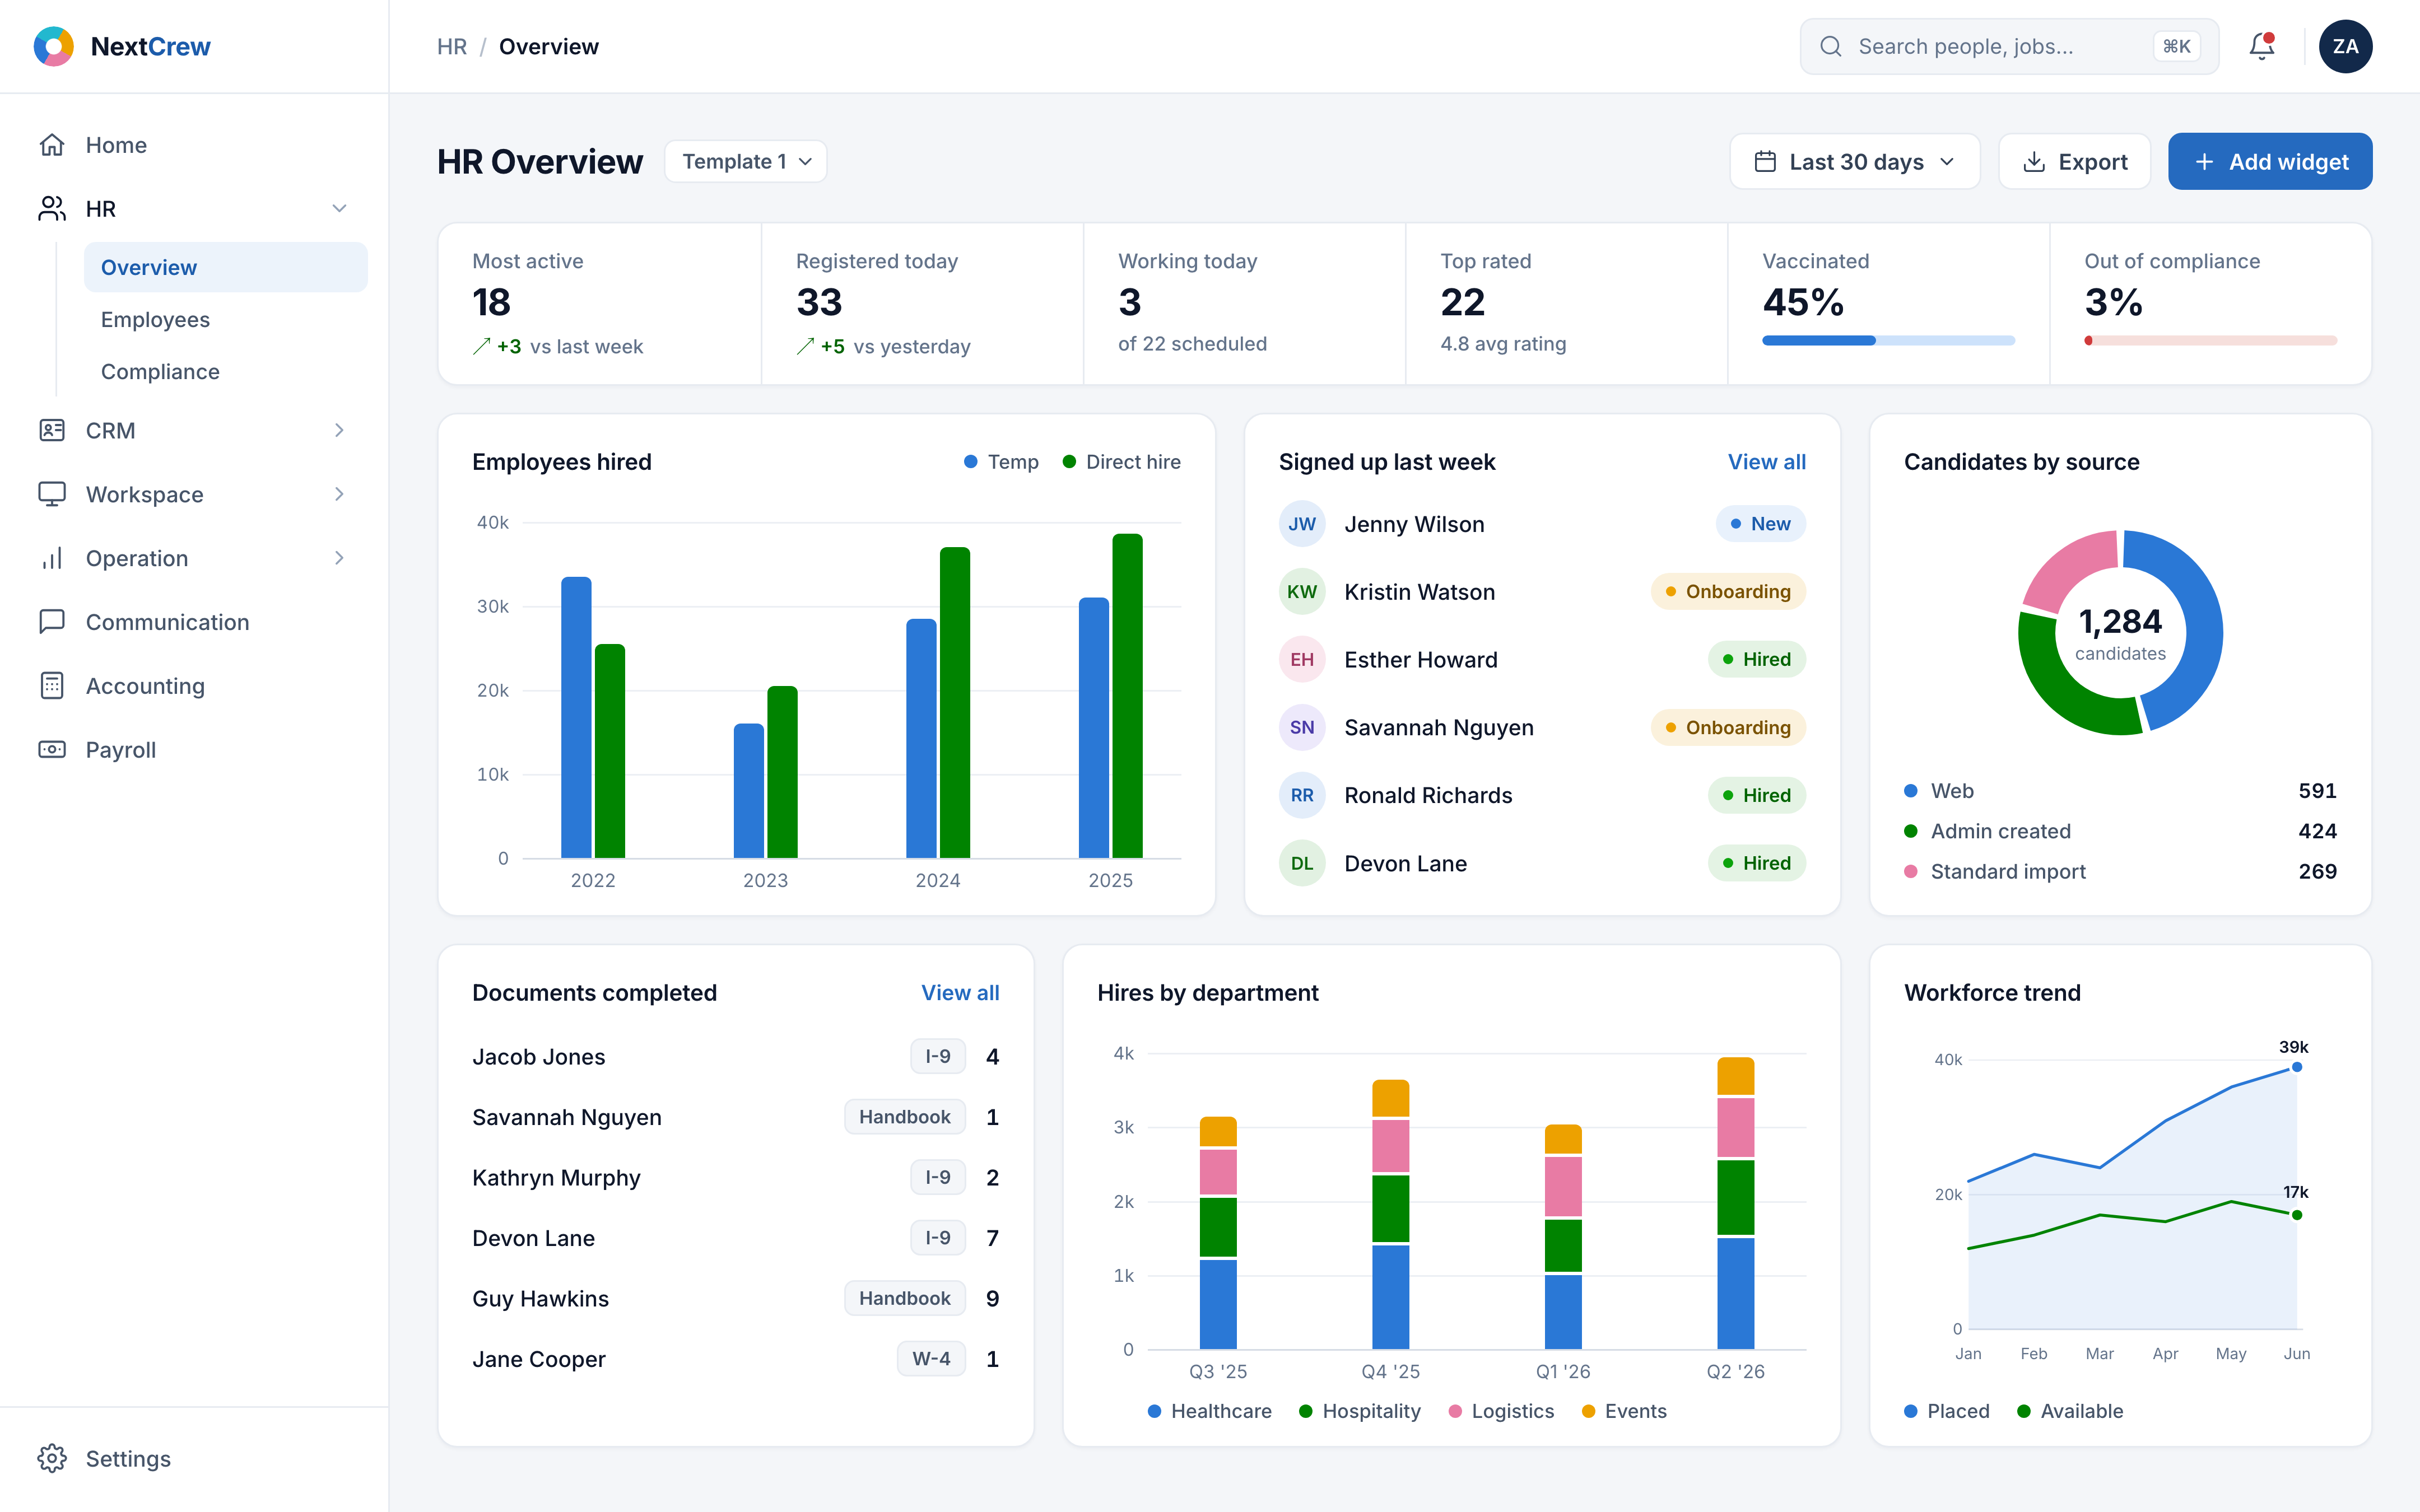This screenshot has width=2420, height=1512.
Task: Click Guy Hawkins Handbook tag
Action: tap(904, 1299)
